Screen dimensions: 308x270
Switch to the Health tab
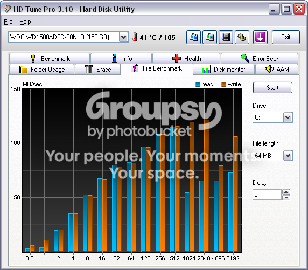186,58
